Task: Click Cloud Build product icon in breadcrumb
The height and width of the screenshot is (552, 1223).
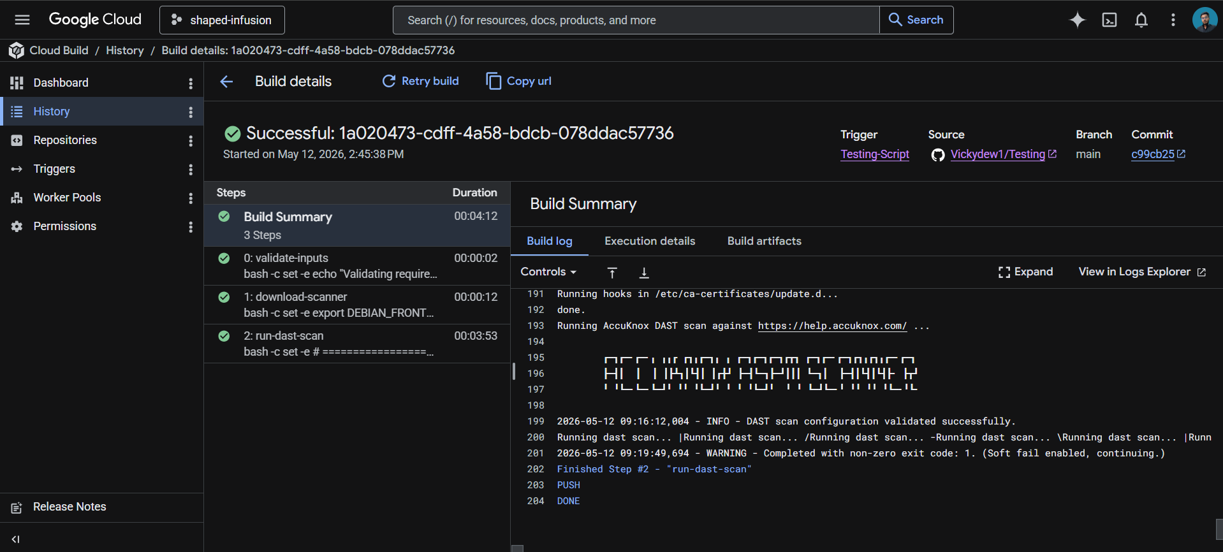Action: pos(17,50)
